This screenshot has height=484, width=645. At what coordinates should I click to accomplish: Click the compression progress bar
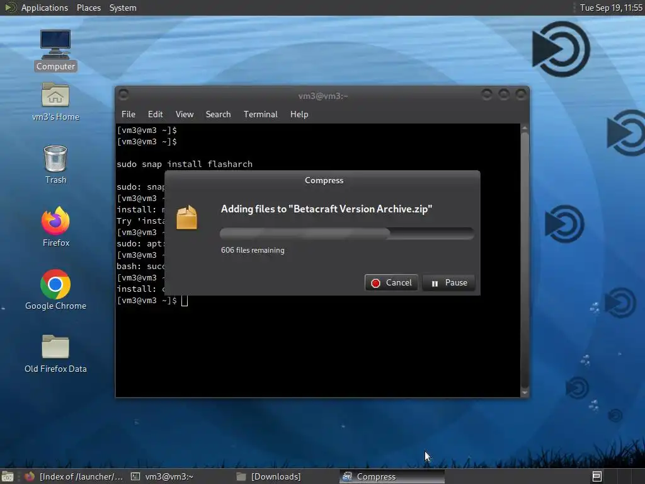tap(347, 233)
